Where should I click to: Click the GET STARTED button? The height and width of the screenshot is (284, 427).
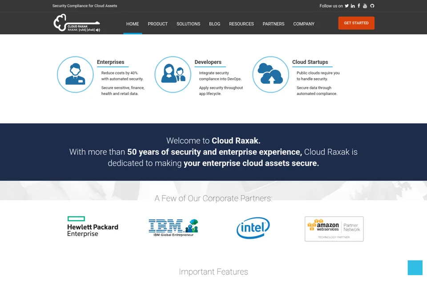pos(356,23)
